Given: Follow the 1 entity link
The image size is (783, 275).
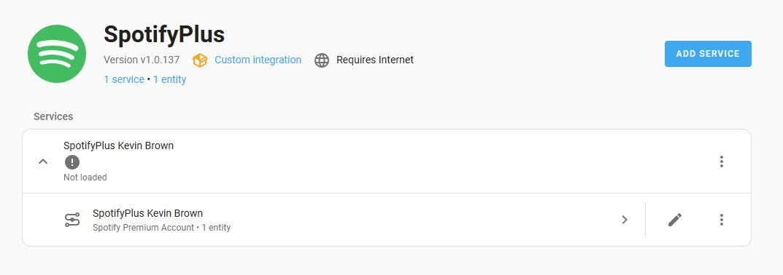Looking at the screenshot, I should (170, 80).
